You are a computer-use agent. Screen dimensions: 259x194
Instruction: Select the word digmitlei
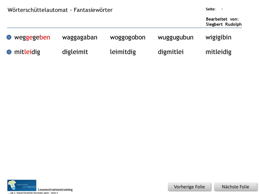click(171, 52)
